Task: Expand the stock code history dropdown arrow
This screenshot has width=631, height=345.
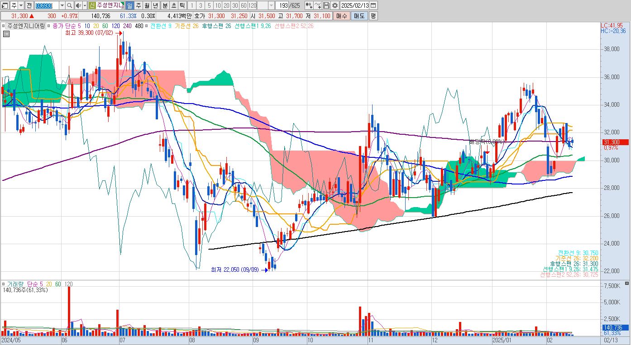Action: 62,5
